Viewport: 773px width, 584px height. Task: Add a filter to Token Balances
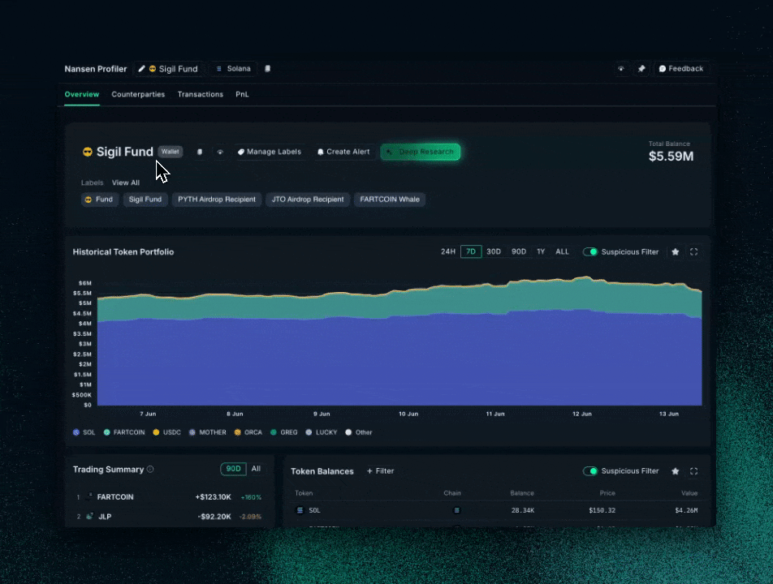pyautogui.click(x=380, y=471)
